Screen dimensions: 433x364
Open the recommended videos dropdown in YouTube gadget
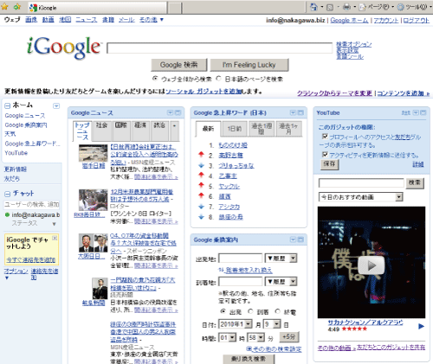click(361, 197)
